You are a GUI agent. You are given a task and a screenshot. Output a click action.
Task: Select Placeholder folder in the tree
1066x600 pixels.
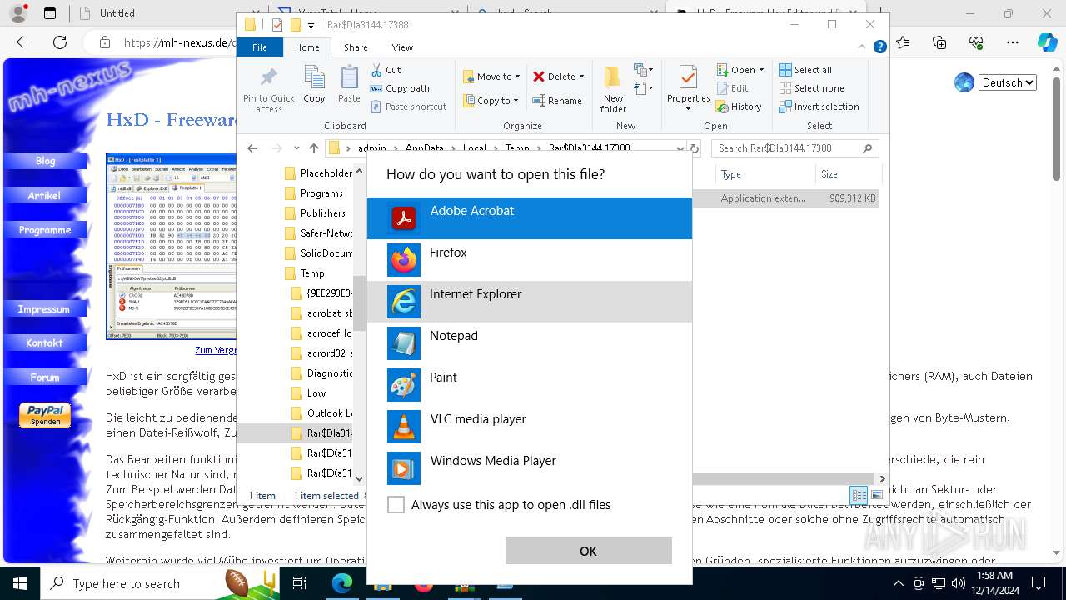pos(319,173)
